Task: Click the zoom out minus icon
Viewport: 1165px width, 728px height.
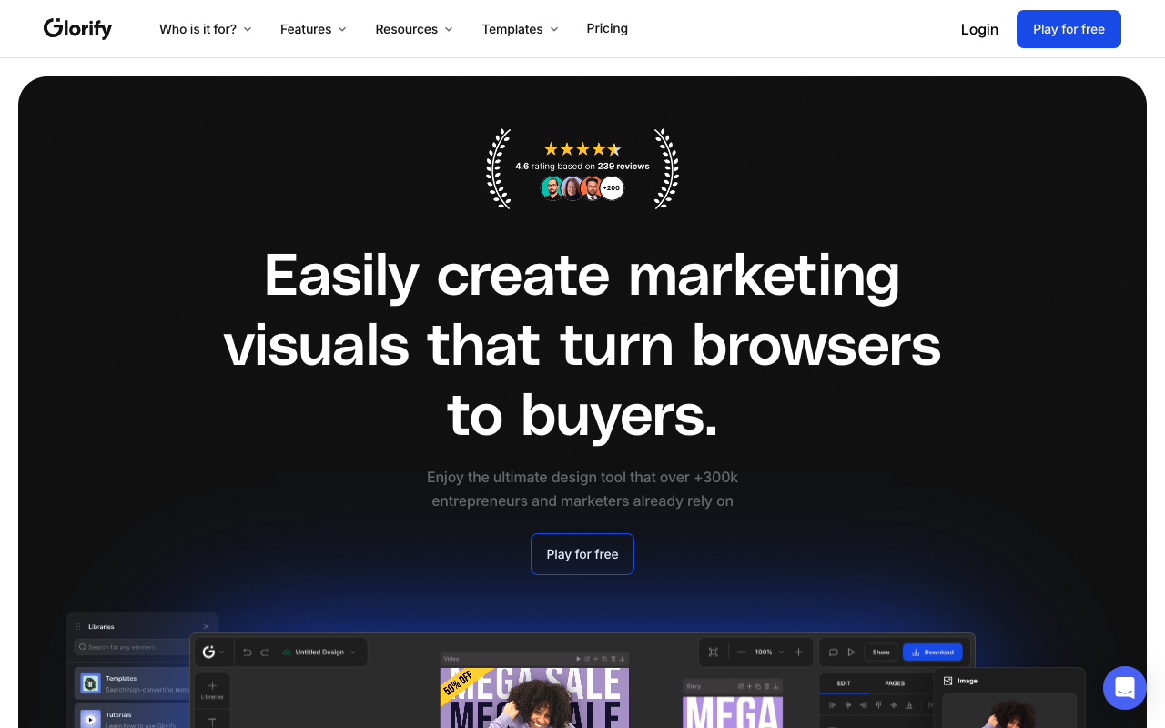Action: (x=742, y=652)
